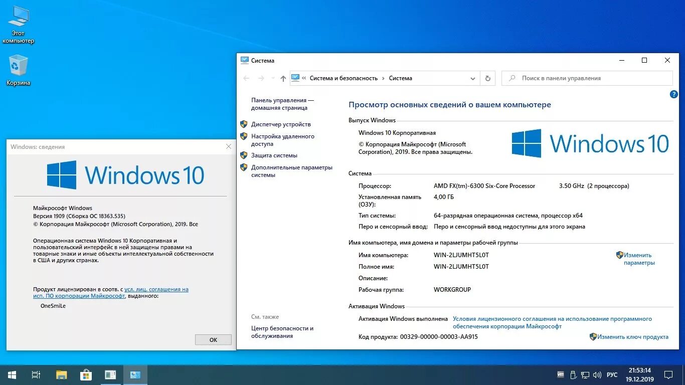Image resolution: width=685 pixels, height=385 pixels.
Task: Open Настройка удаленного доступа
Action: point(283,140)
